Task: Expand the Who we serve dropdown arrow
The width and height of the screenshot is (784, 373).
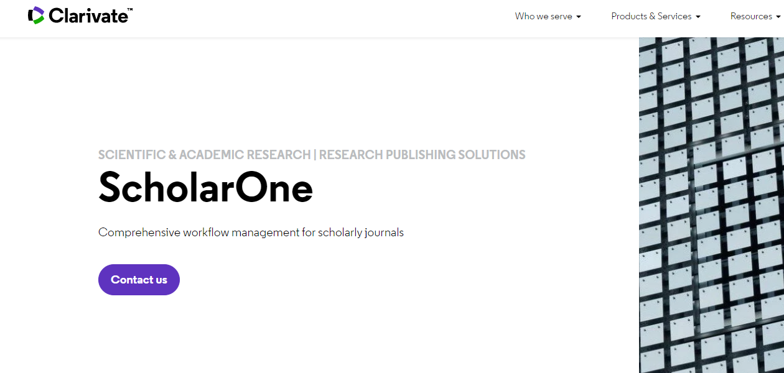Action: pos(579,17)
